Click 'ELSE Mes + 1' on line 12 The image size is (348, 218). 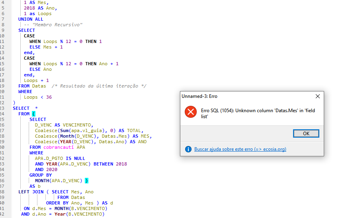(46, 47)
